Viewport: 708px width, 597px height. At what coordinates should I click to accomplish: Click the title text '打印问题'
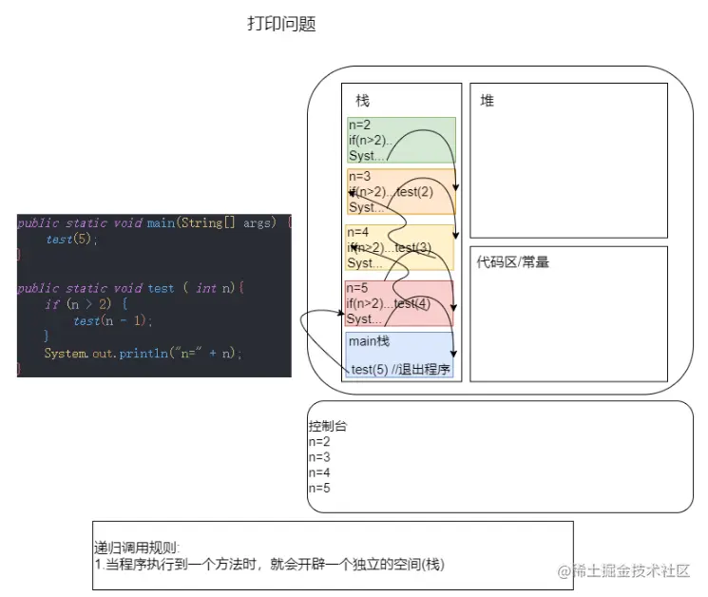tap(281, 24)
